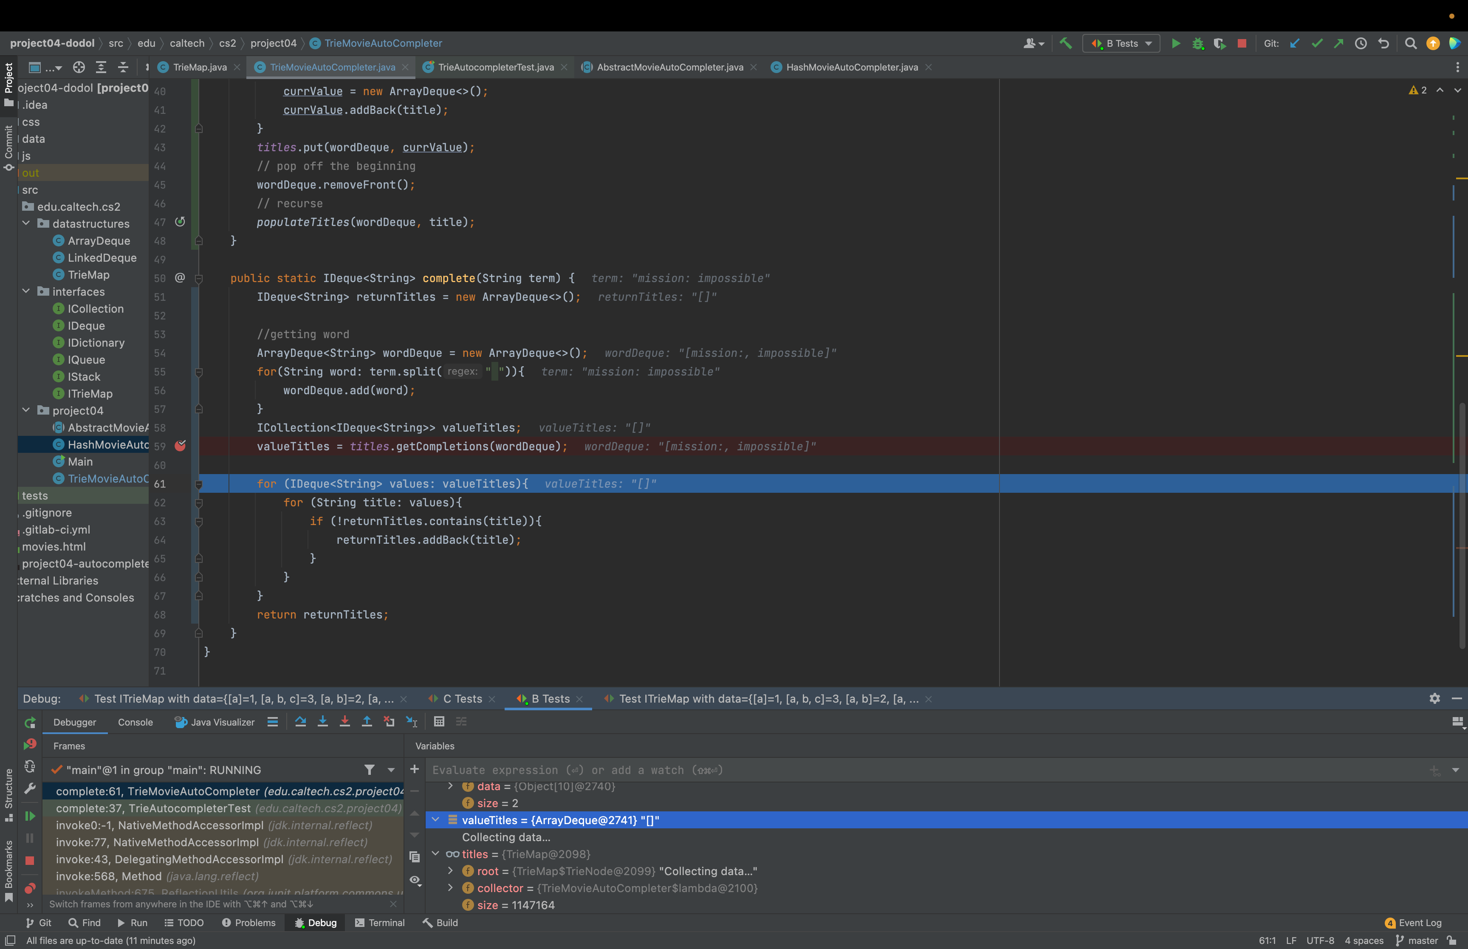Expand the root TrieNode variable

pyautogui.click(x=450, y=871)
